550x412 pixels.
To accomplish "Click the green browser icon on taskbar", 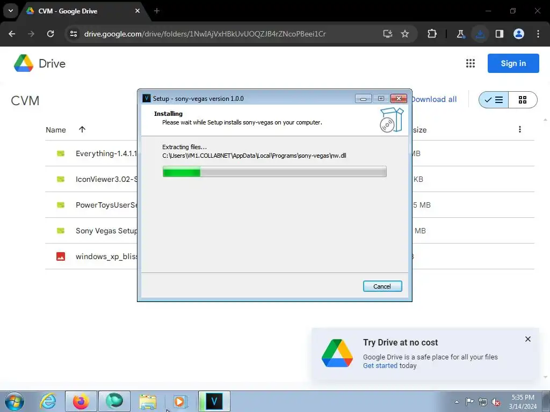I will [x=114, y=401].
